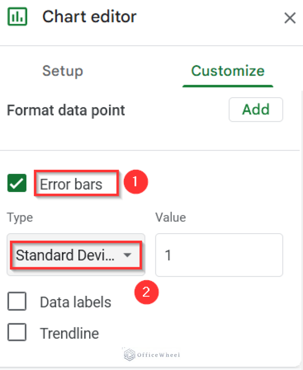Click the Add button for Format data point
Image resolution: width=303 pixels, height=370 pixels.
click(x=256, y=110)
